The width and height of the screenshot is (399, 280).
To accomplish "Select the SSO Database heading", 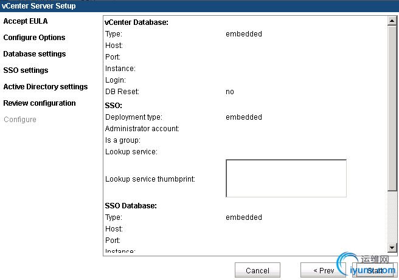I will point(131,206).
